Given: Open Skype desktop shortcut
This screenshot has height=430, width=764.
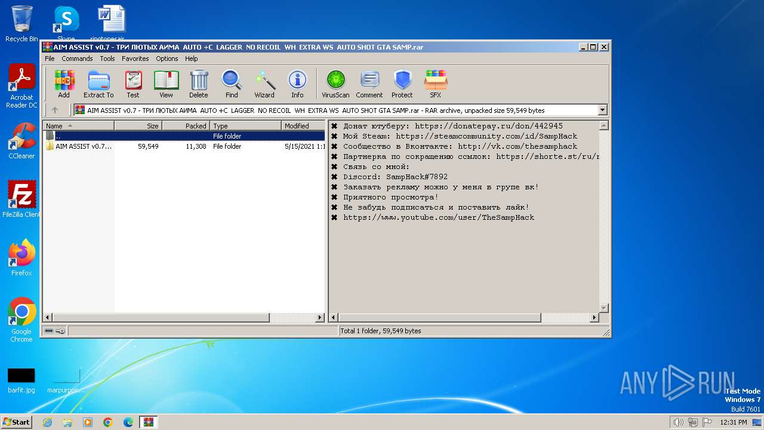Looking at the screenshot, I should click(x=66, y=24).
